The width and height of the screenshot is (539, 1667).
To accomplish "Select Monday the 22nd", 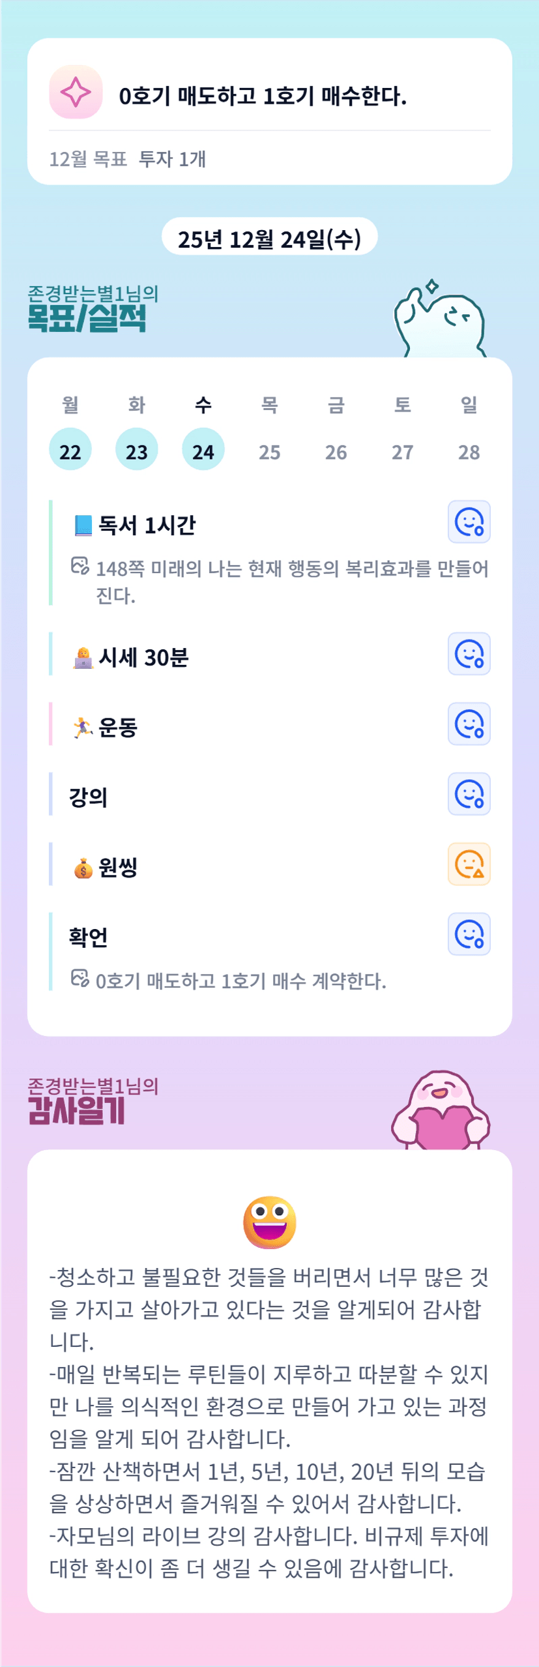I will [x=70, y=450].
